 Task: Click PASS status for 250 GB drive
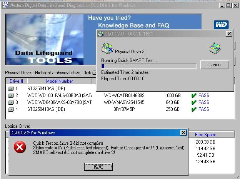(x=204, y=109)
